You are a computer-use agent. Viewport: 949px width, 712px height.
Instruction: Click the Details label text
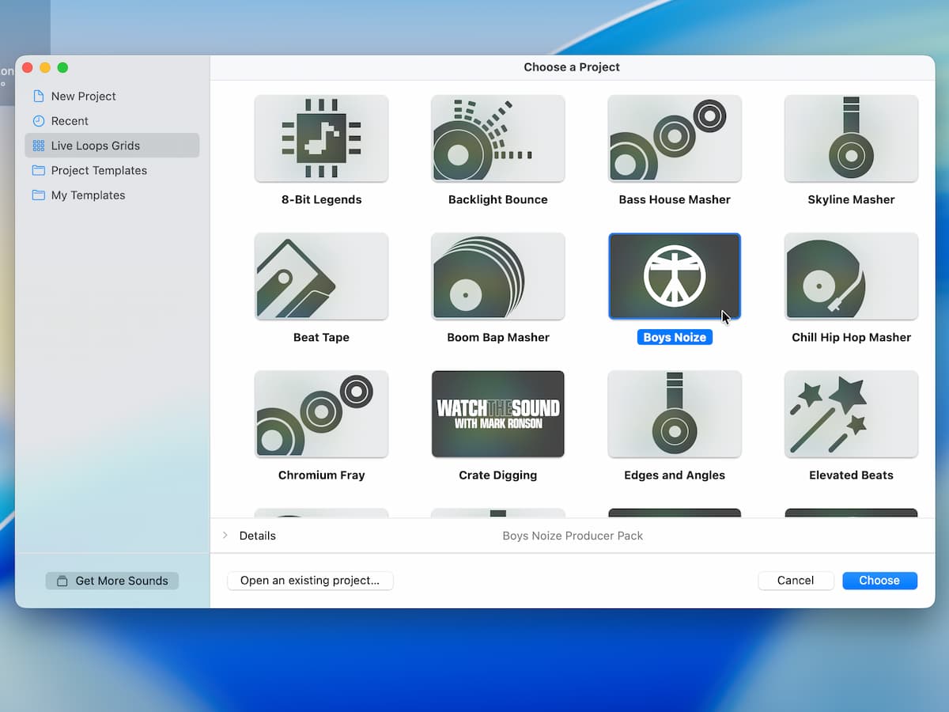click(258, 536)
